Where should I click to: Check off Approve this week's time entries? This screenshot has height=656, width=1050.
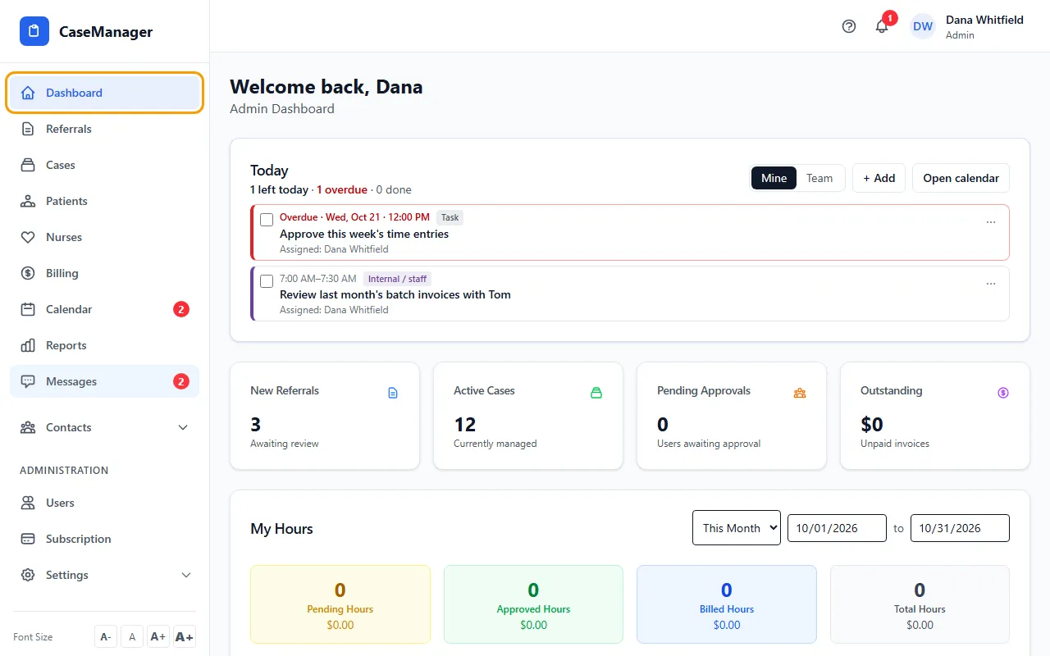[267, 220]
